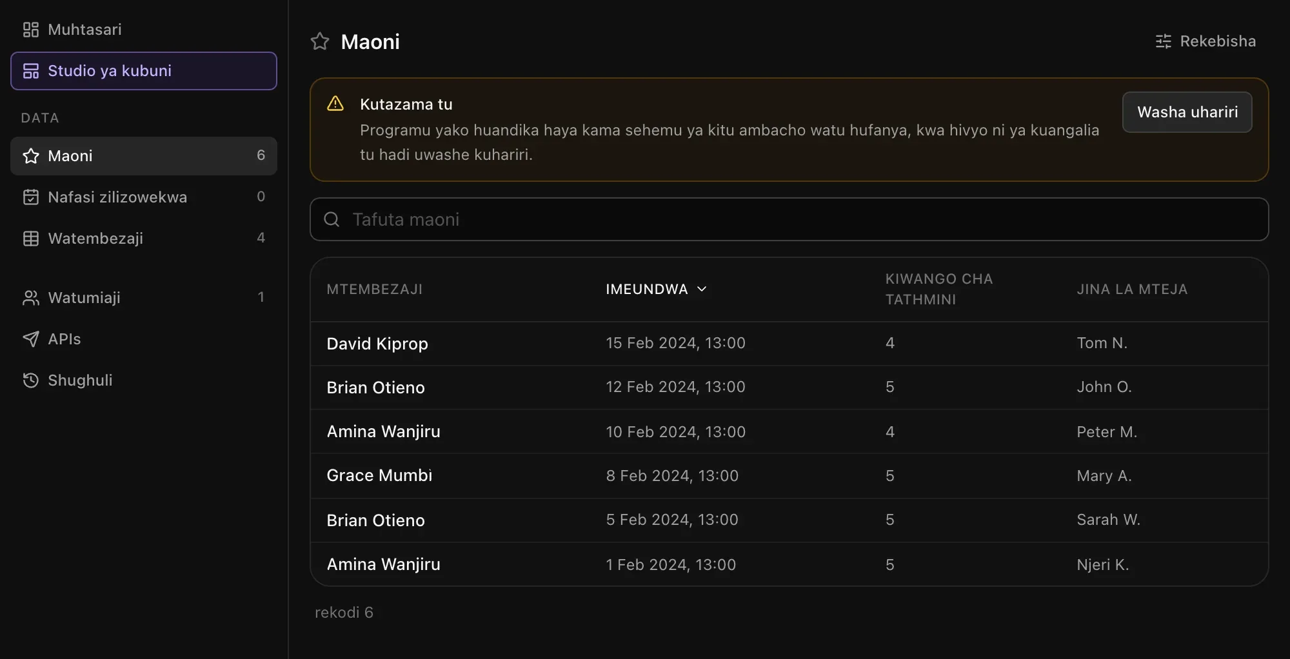Select the David Kiprop row
The width and height of the screenshot is (1290, 659).
[x=789, y=344]
